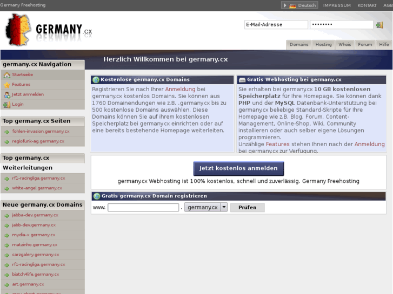Click green arrow beside carzgalery.germany.cx
This screenshot has width=393, height=294.
coord(7,255)
